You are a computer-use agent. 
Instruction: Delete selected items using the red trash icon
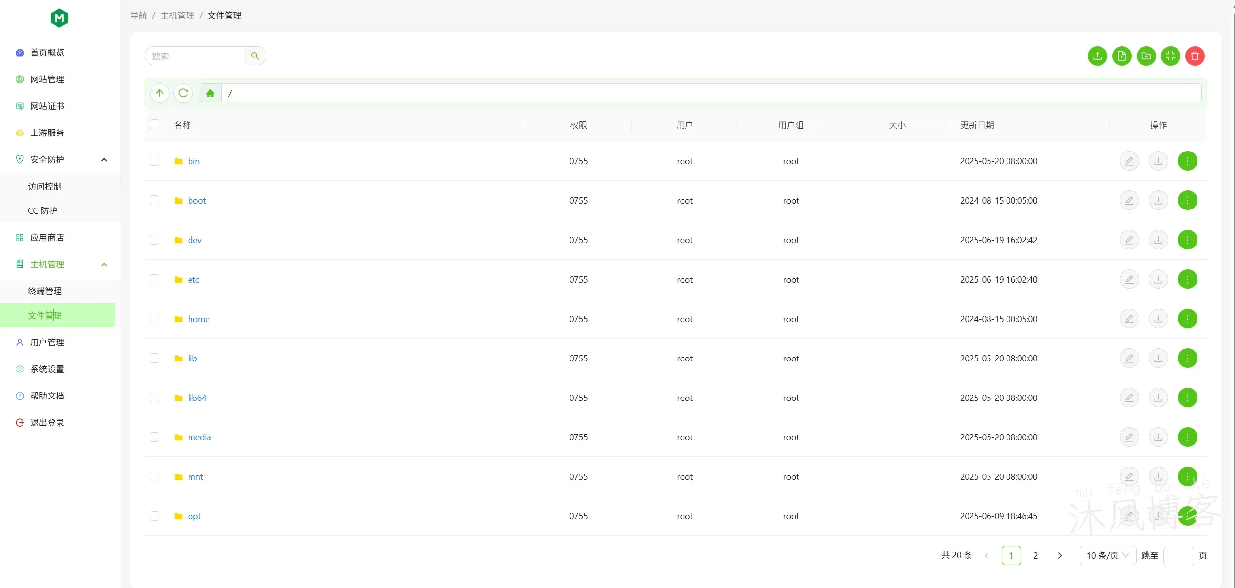(x=1195, y=56)
